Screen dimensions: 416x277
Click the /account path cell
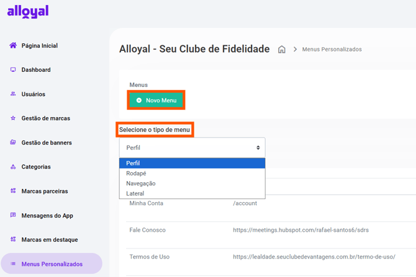245,203
